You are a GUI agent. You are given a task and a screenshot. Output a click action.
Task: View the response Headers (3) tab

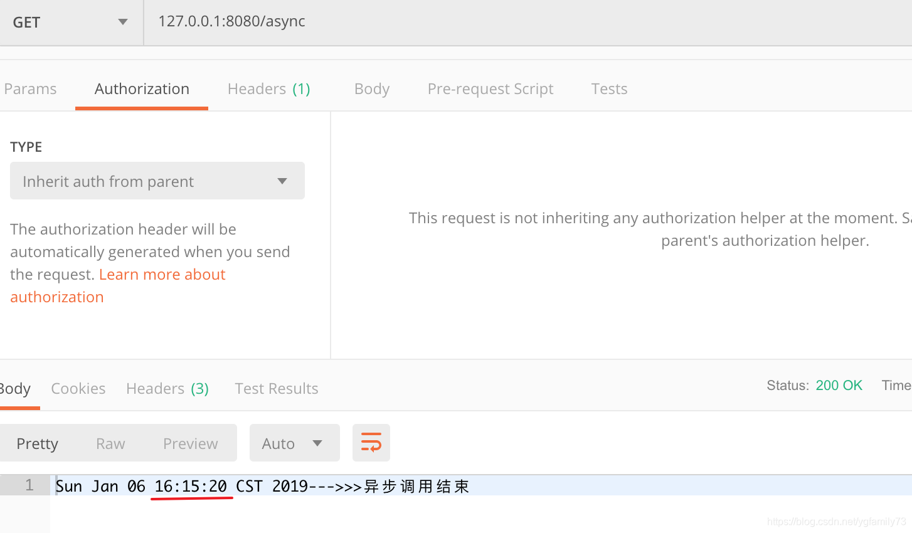pos(167,389)
